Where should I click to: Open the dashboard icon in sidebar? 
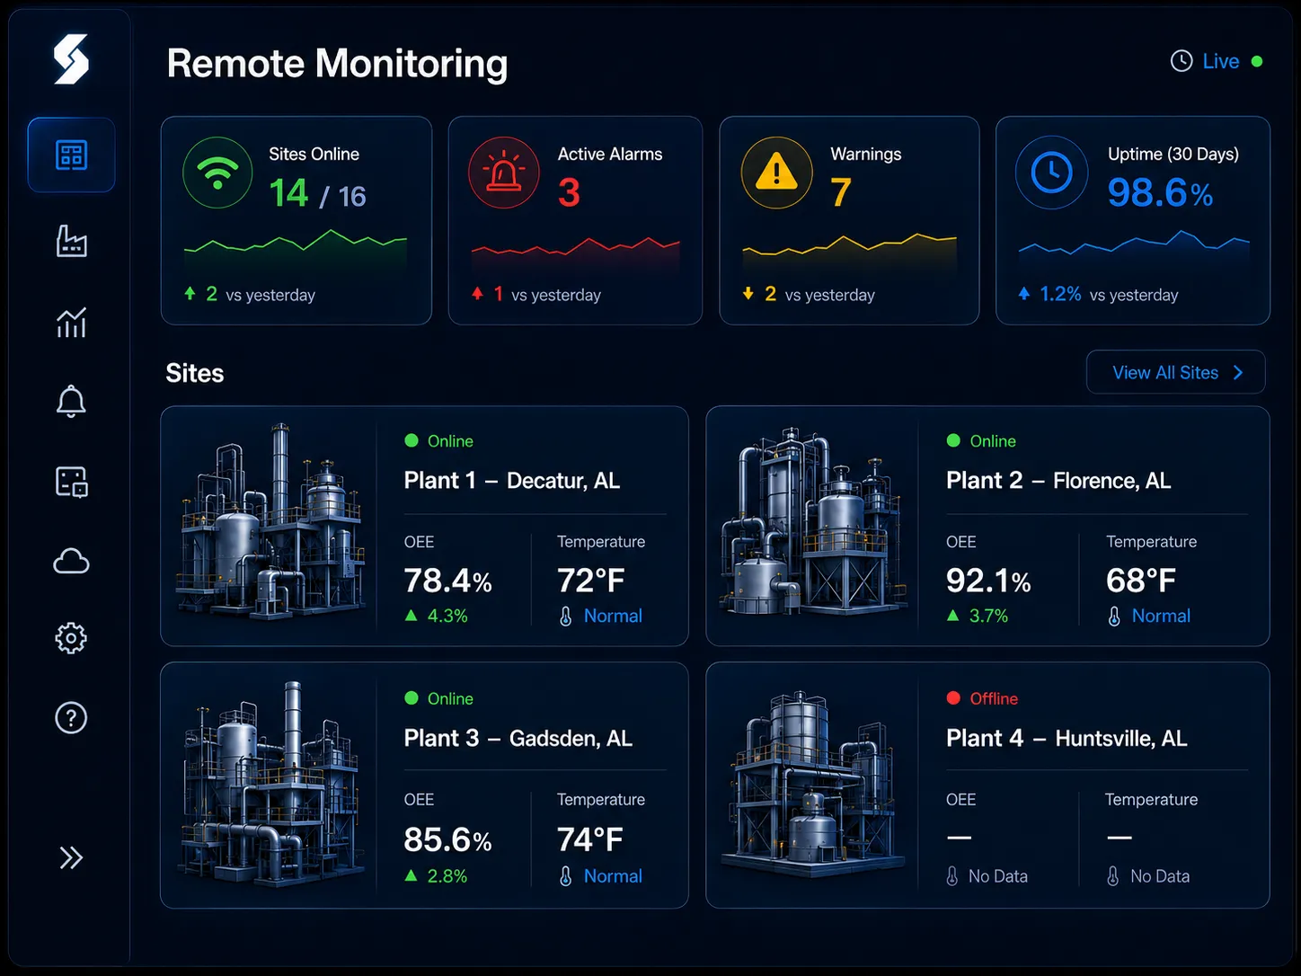click(x=71, y=155)
